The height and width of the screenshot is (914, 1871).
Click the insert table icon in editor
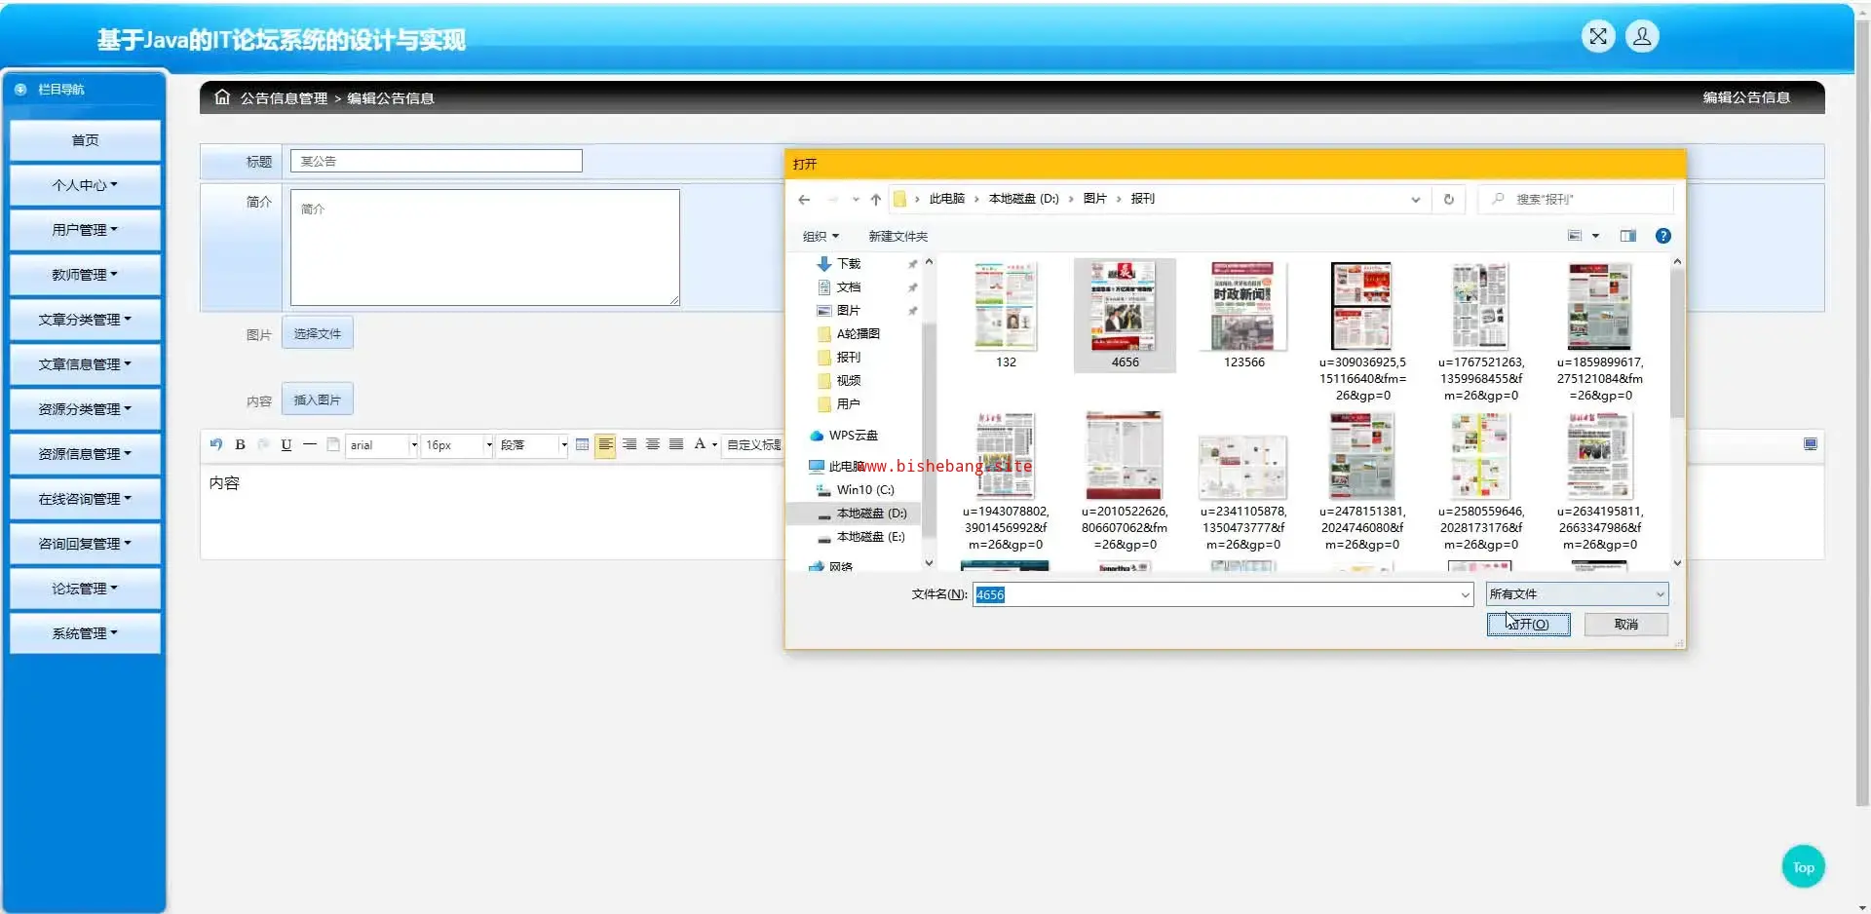pyautogui.click(x=582, y=444)
